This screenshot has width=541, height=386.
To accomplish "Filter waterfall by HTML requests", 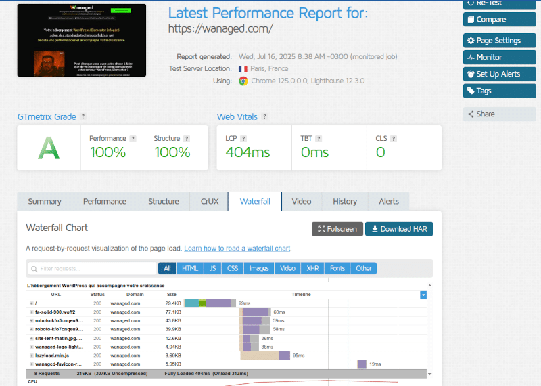I will tap(190, 268).
